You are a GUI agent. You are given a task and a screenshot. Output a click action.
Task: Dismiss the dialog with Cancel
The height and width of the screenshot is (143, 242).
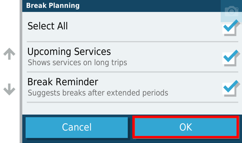point(77,127)
